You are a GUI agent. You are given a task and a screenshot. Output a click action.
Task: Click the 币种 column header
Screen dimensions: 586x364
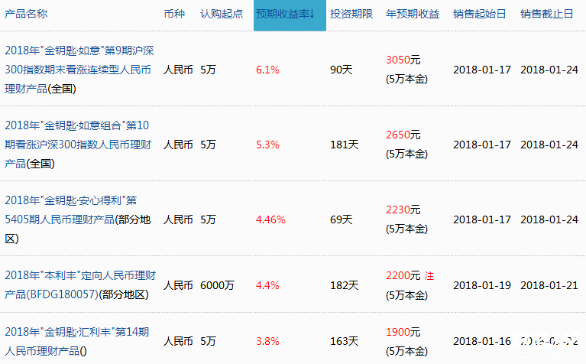[174, 15]
